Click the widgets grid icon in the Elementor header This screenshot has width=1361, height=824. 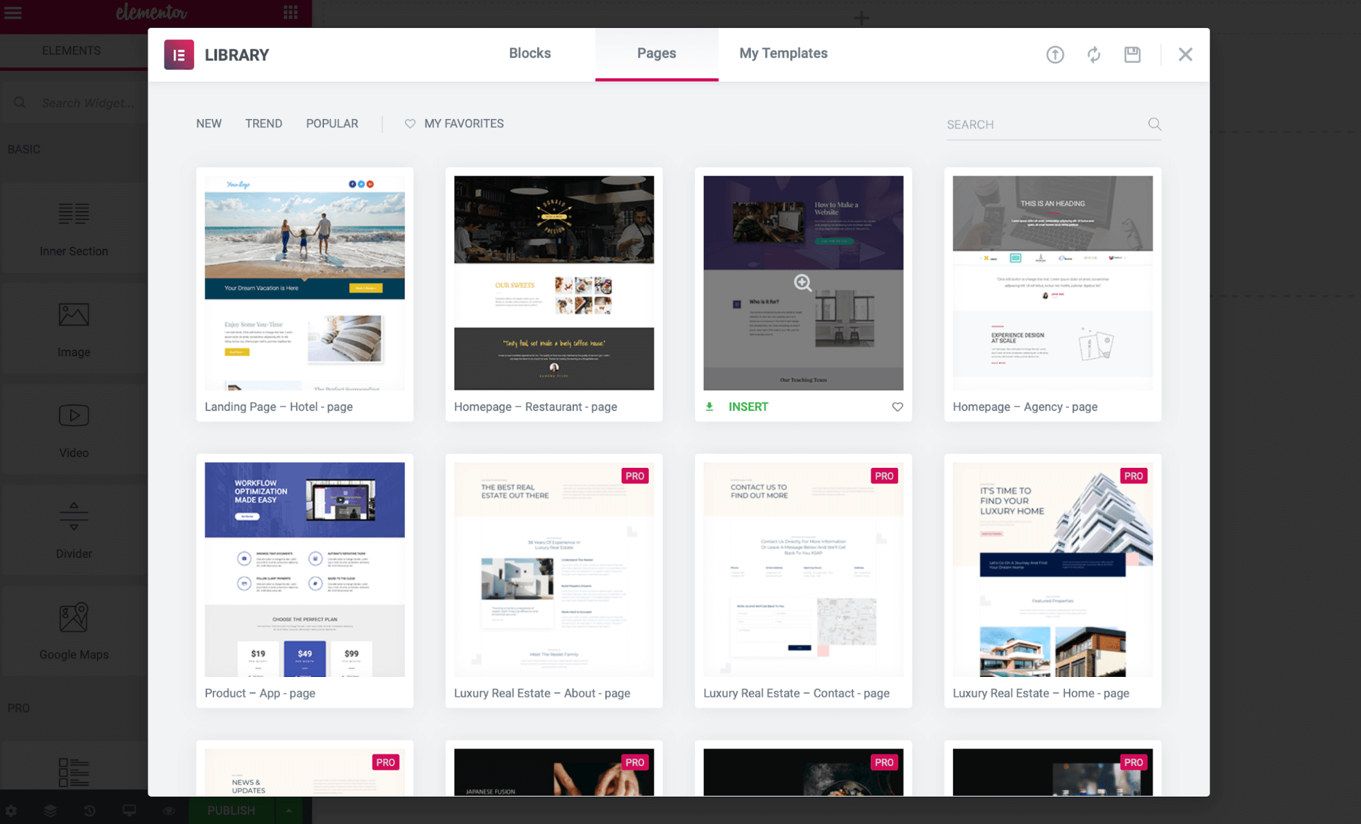(x=291, y=12)
